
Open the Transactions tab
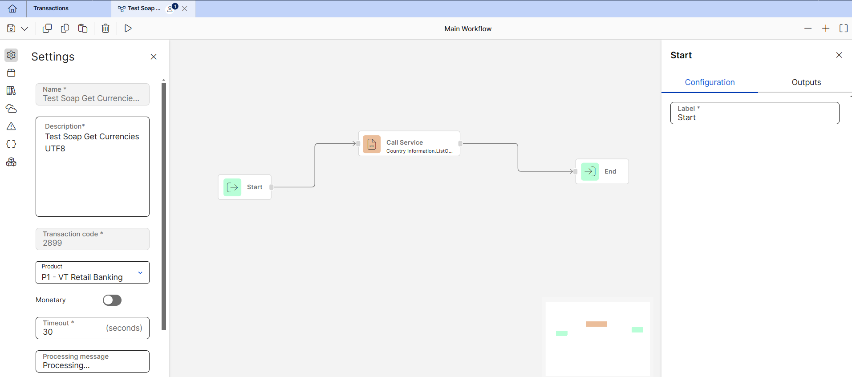[51, 8]
